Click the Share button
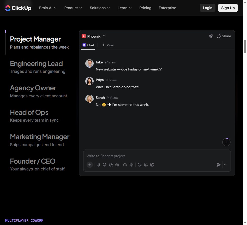247x225 pixels. point(224,36)
